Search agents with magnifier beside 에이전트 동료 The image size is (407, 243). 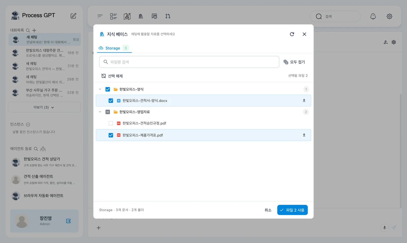pyautogui.click(x=36, y=149)
